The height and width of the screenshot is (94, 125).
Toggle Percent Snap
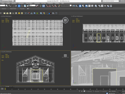pos(53,6)
